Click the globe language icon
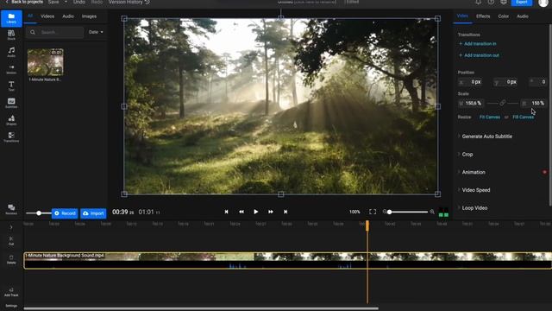The width and height of the screenshot is (552, 311). click(x=504, y=2)
